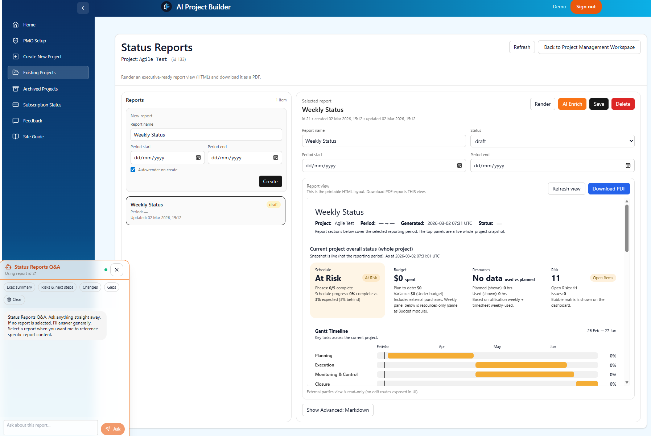651x436 pixels.
Task: Focus the Ask about this report input
Action: pyautogui.click(x=51, y=428)
